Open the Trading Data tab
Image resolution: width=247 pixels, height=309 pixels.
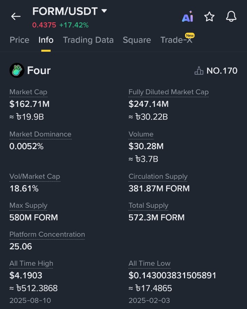pos(88,40)
